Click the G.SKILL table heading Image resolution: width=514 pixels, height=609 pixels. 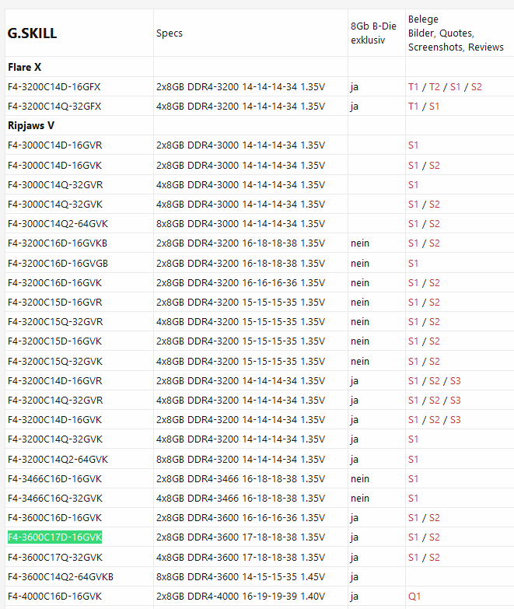pyautogui.click(x=32, y=33)
